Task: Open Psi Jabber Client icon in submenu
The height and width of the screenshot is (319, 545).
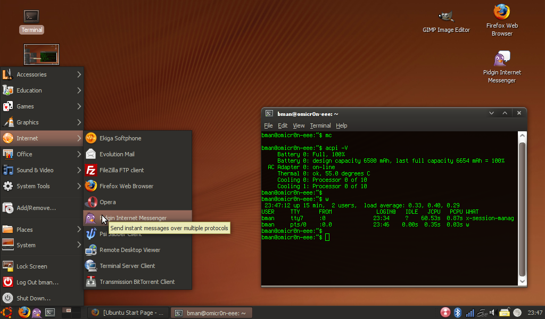Action: [91, 234]
